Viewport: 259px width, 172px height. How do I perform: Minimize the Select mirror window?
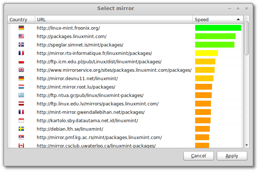(229, 9)
